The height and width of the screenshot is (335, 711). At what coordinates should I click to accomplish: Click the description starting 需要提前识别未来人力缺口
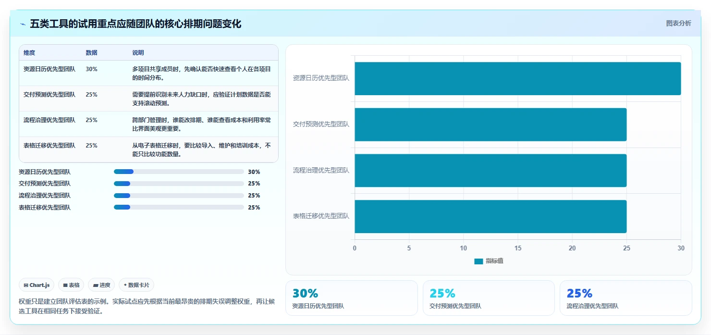pos(202,99)
